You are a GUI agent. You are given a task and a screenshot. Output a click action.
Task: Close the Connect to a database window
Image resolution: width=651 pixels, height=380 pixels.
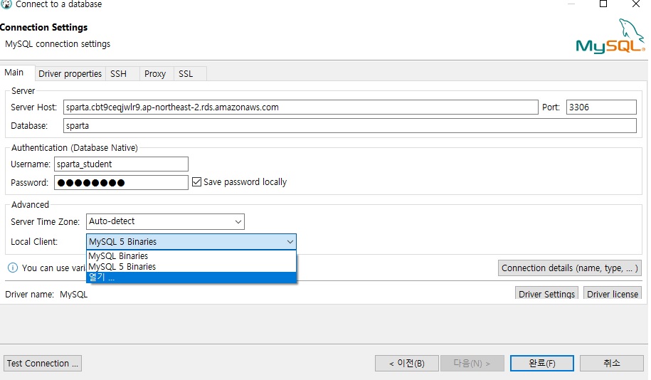(x=635, y=4)
